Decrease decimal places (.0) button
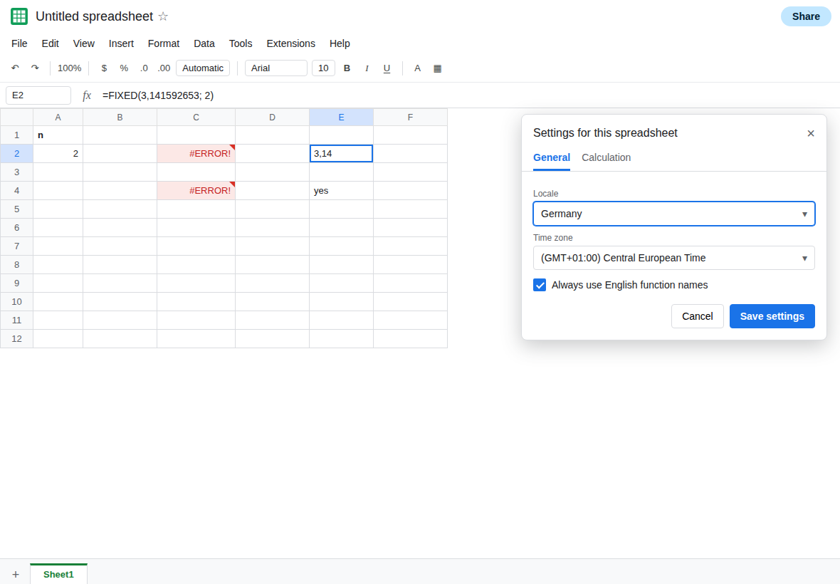840x584 pixels. [x=144, y=68]
